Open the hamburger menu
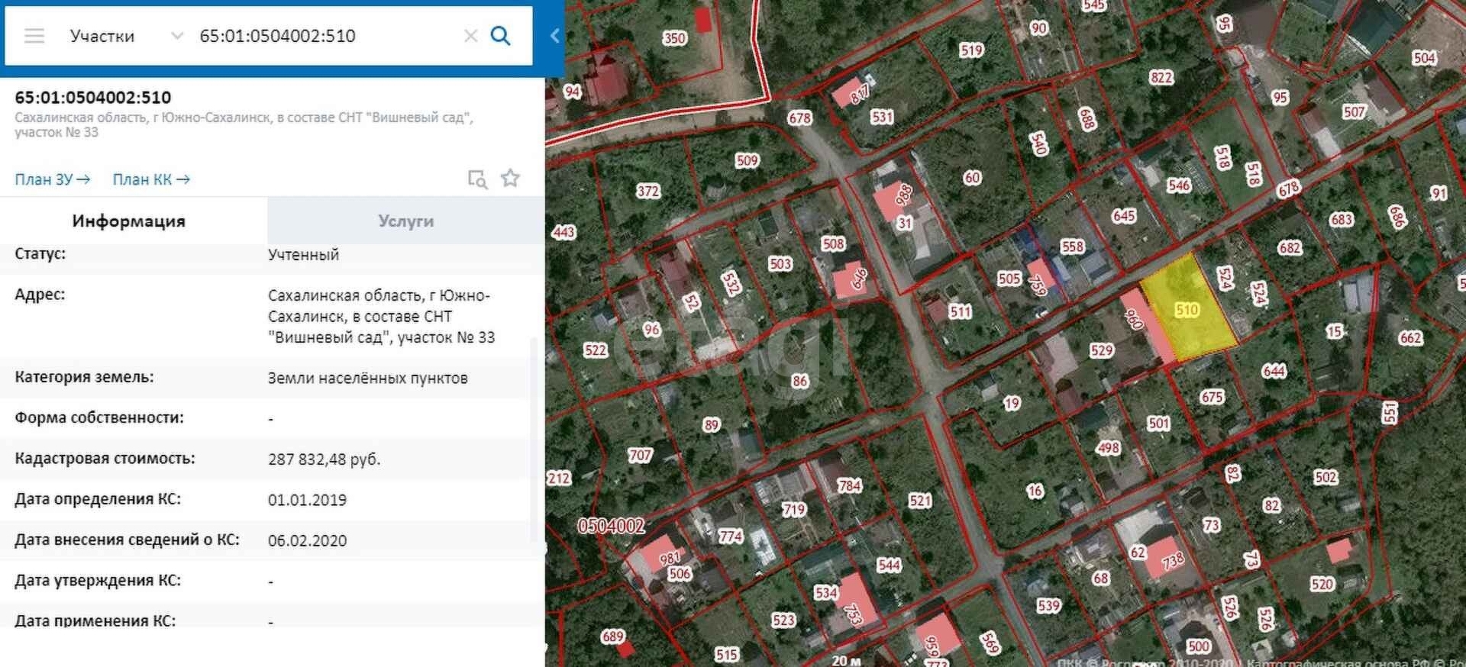 click(34, 36)
